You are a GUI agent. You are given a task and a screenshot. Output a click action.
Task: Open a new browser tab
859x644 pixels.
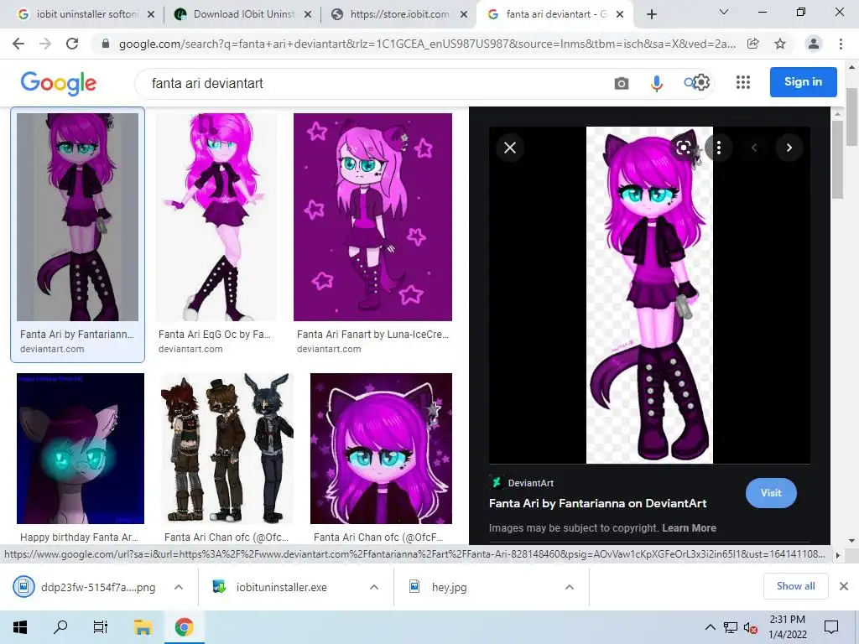tap(651, 14)
